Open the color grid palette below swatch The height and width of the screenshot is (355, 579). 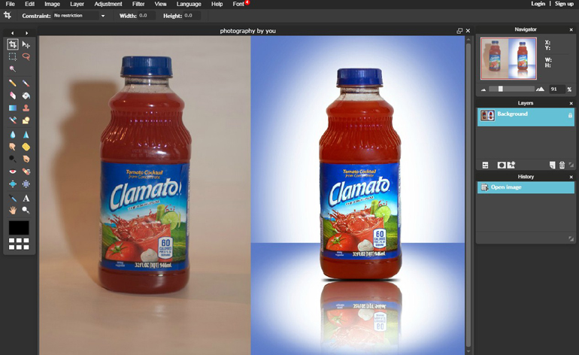19,244
